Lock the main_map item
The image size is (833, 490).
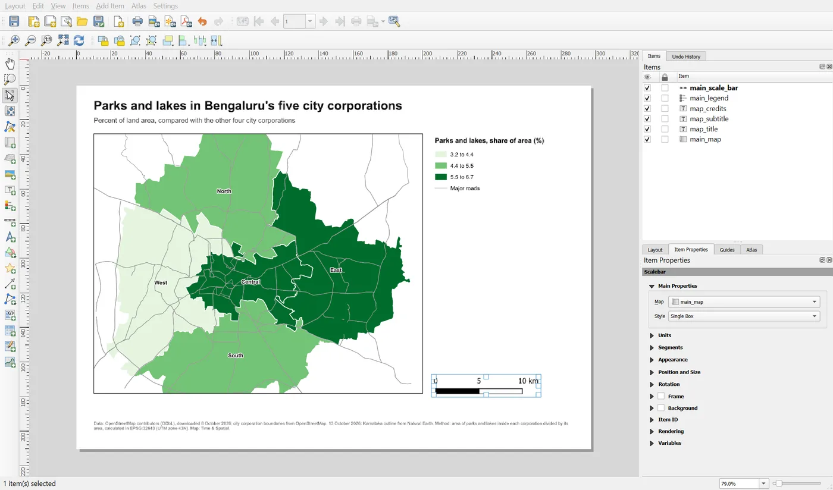(665, 139)
